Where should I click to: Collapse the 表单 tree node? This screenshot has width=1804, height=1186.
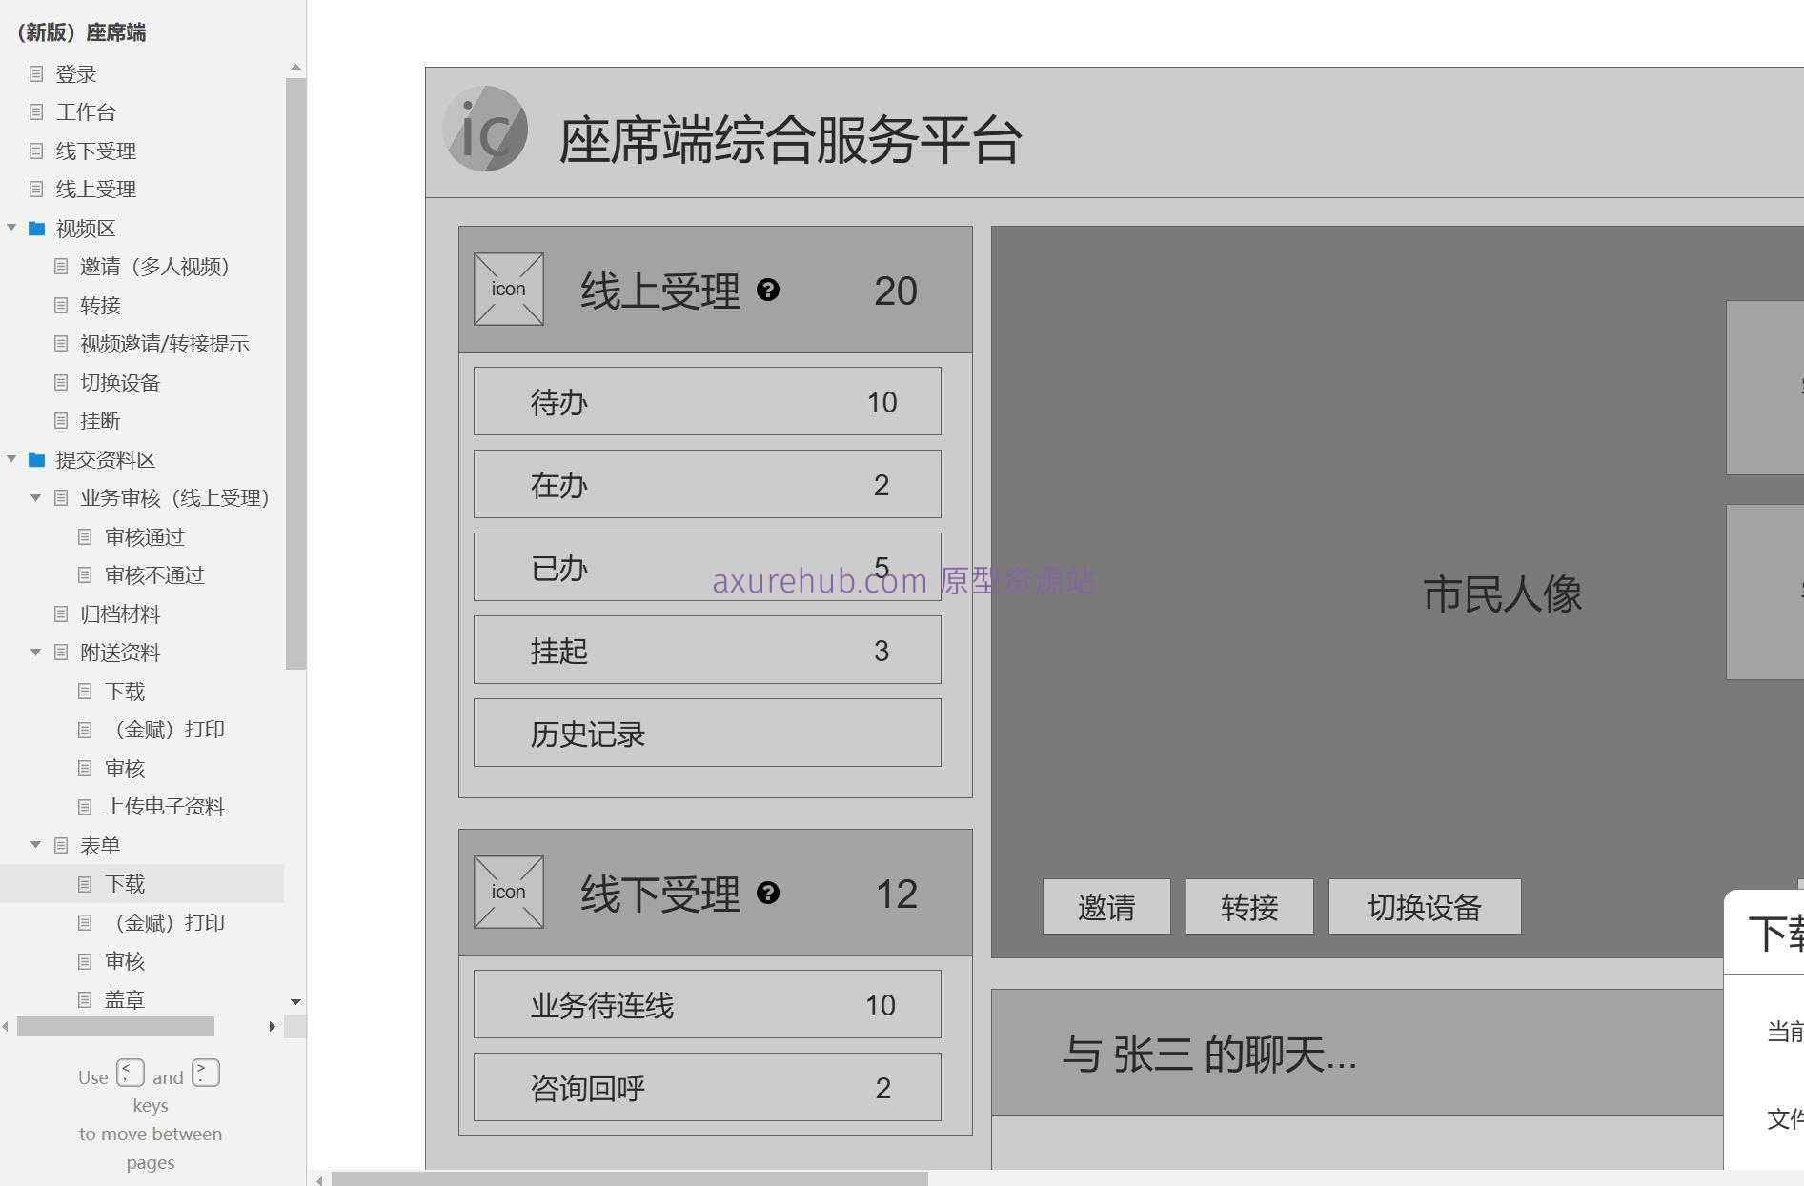[35, 845]
